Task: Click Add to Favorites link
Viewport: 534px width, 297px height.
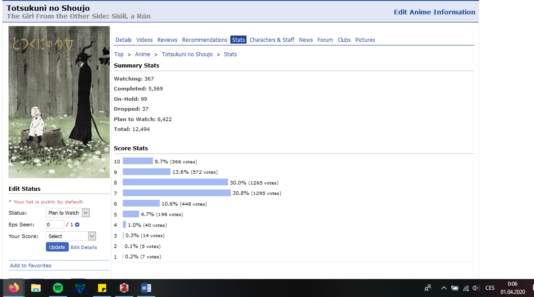Action: pyautogui.click(x=31, y=265)
